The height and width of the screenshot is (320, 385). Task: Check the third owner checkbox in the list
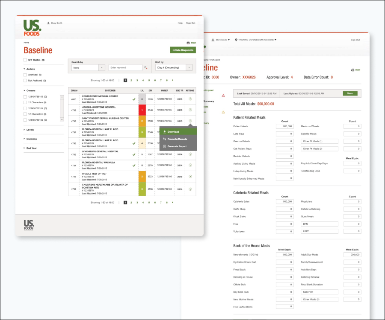click(x=25, y=108)
